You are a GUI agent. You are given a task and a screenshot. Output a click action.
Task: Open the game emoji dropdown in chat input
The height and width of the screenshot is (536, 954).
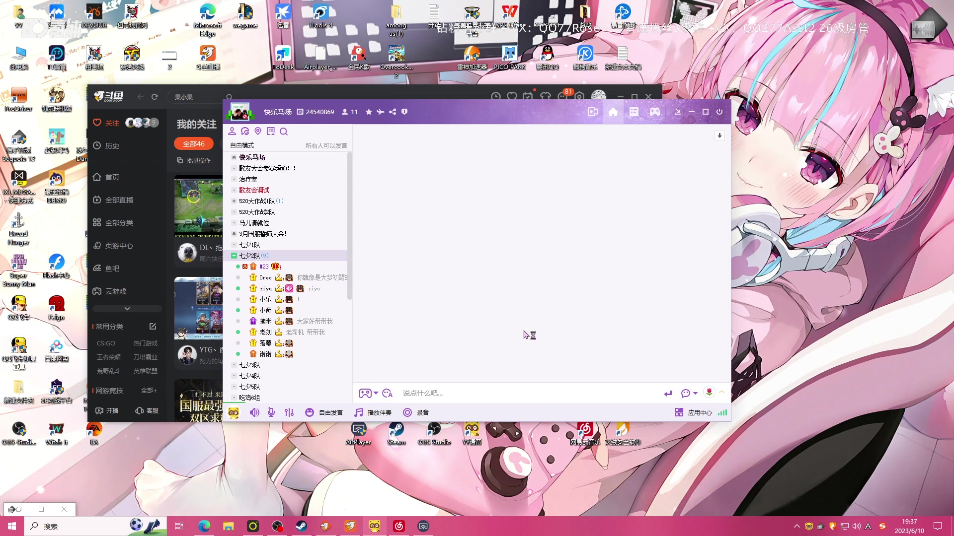pos(368,393)
